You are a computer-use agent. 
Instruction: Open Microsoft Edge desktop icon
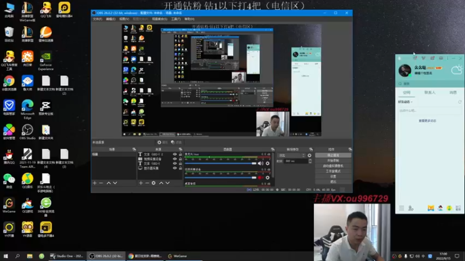[x=27, y=109]
